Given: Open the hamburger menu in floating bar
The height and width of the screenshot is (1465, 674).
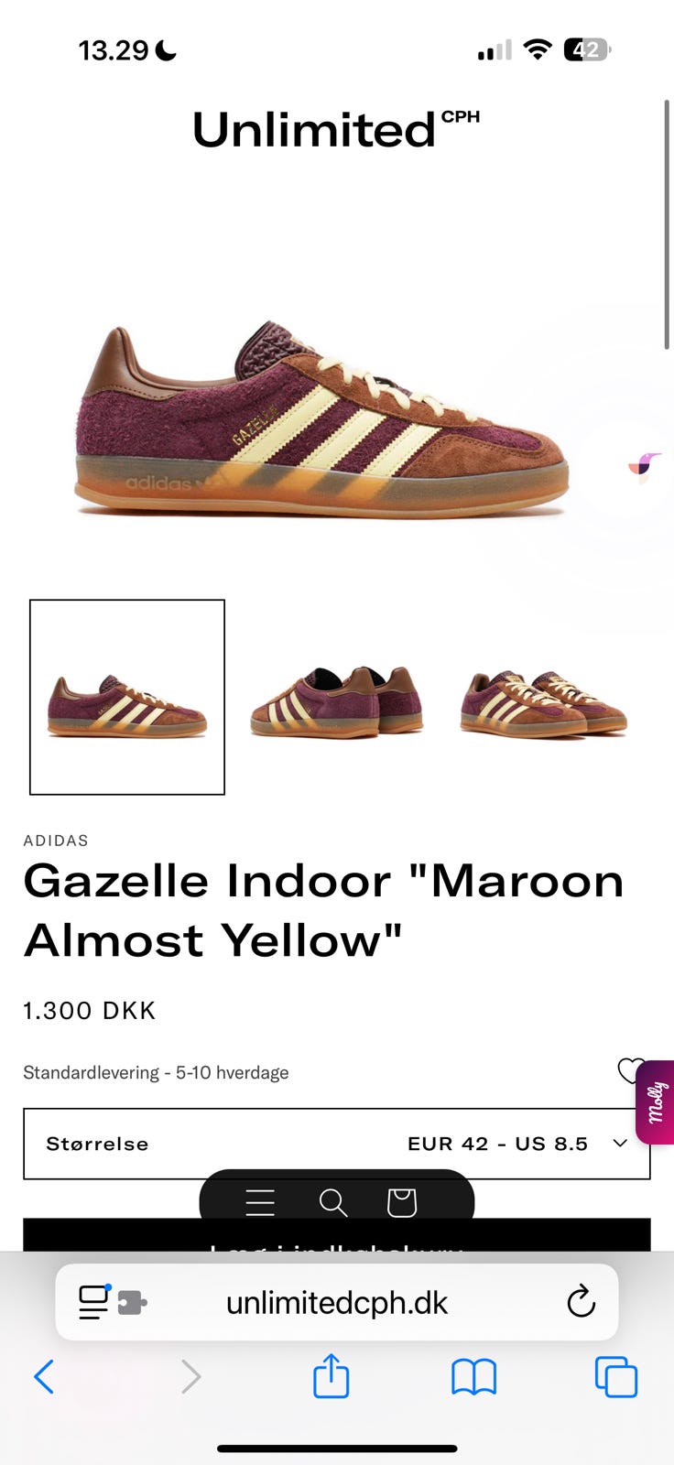Looking at the screenshot, I should click(x=260, y=1202).
